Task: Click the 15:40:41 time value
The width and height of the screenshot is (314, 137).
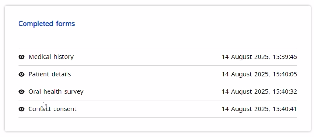Action: click(x=285, y=109)
